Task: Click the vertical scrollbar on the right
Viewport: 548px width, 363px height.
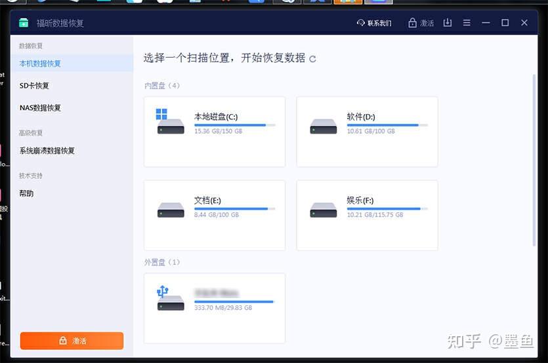Action: point(534,160)
